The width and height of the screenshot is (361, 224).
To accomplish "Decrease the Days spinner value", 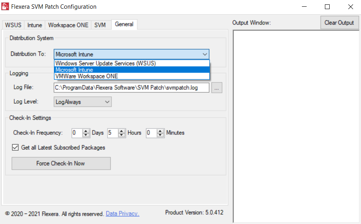I will 86,135.
